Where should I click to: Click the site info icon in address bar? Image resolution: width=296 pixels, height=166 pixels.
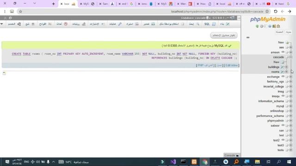(267, 12)
